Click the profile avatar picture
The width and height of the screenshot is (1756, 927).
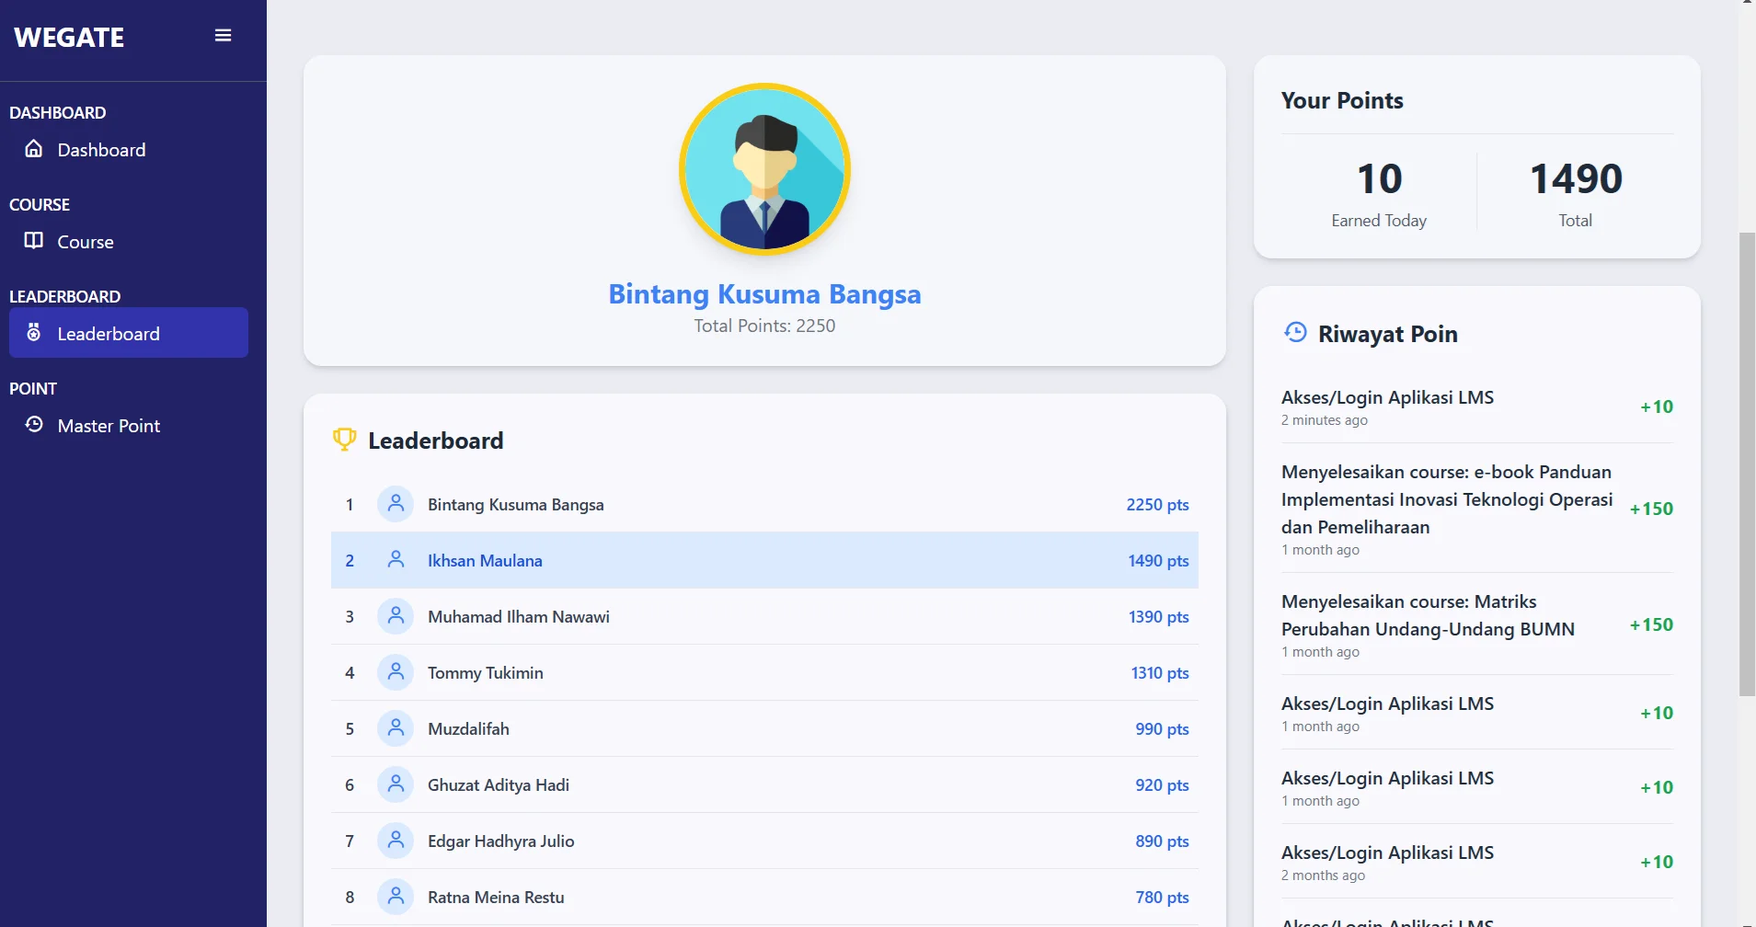pos(764,169)
